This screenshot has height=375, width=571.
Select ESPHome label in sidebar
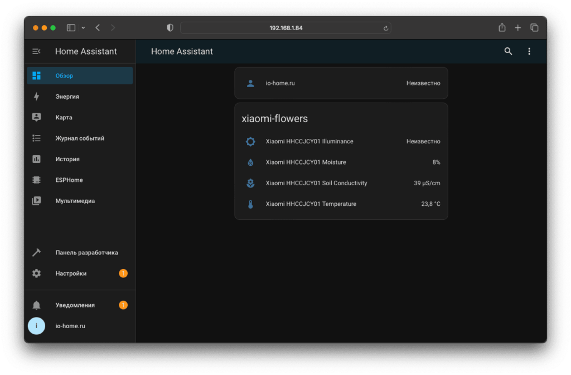[x=69, y=180]
